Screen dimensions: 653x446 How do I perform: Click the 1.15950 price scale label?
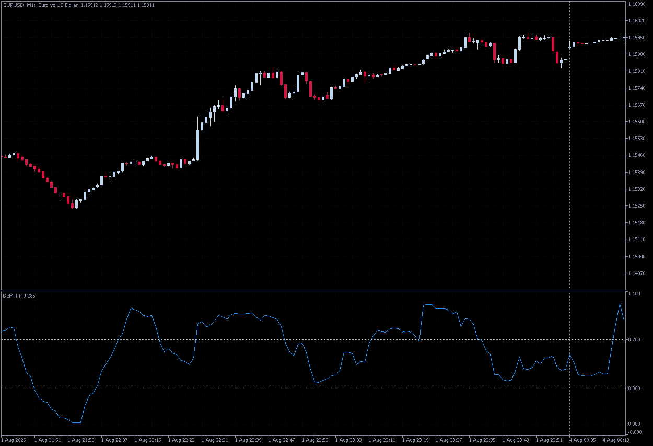pos(638,38)
